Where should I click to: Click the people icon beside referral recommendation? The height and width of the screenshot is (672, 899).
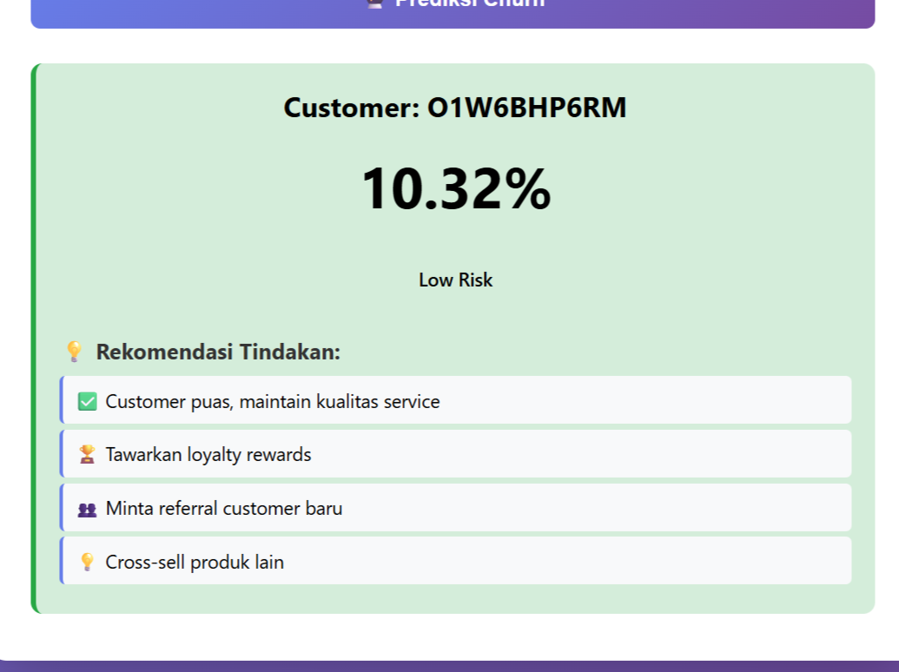pyautogui.click(x=87, y=509)
